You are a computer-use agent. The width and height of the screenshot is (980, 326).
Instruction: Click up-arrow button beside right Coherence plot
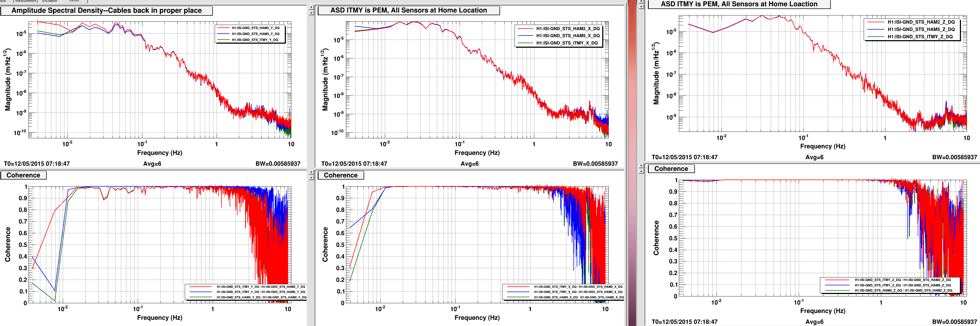click(641, 171)
